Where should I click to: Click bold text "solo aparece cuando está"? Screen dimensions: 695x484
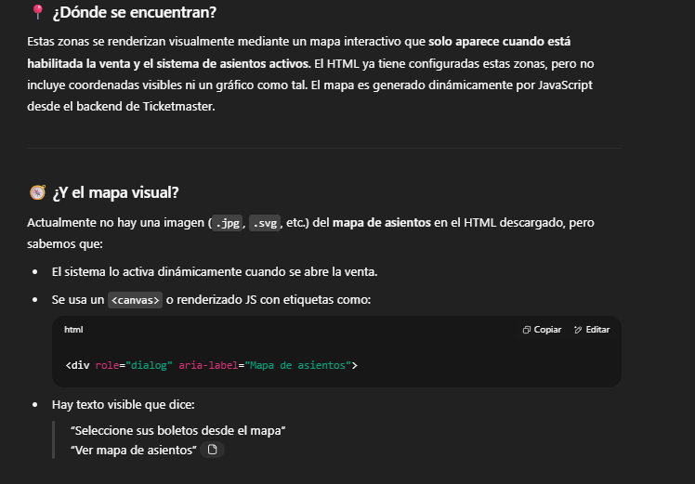click(500, 42)
